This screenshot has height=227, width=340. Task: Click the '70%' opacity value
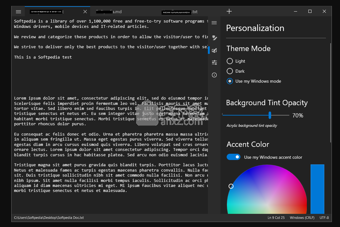click(298, 116)
